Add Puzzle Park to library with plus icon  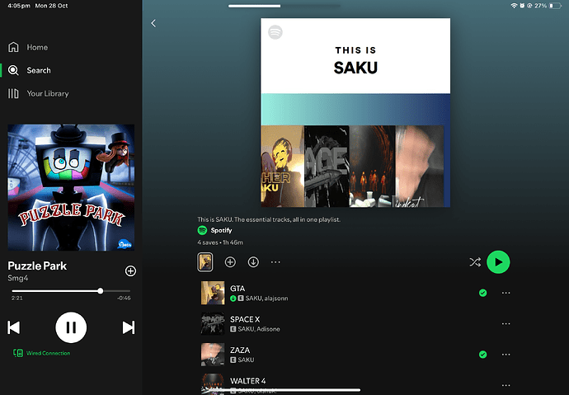coord(130,271)
